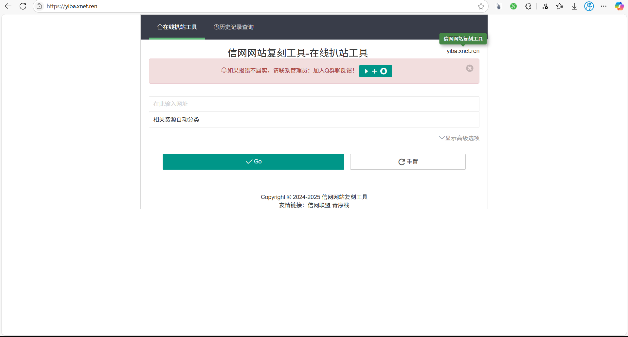Click the 在此输入网址 URL input field
Screen dimensions: 628x337
(x=314, y=104)
